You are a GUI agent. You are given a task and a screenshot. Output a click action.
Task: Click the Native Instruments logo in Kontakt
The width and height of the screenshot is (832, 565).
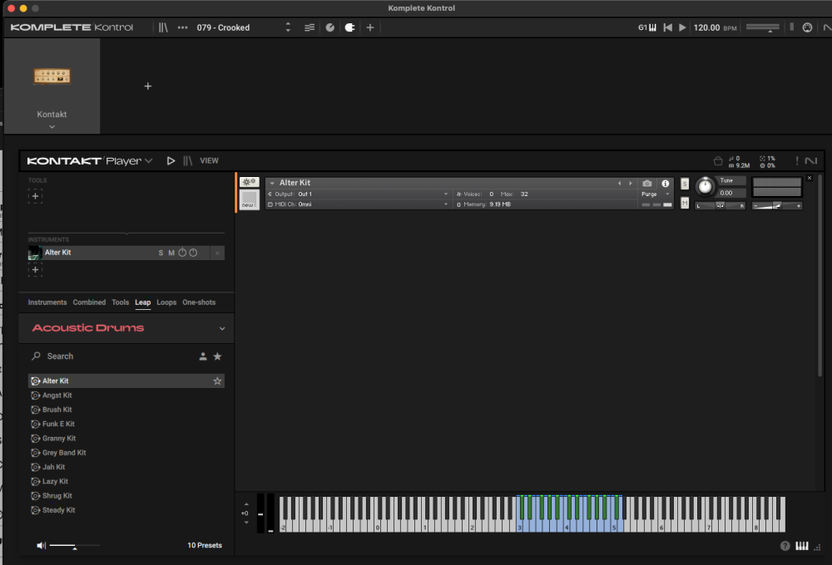coord(810,160)
